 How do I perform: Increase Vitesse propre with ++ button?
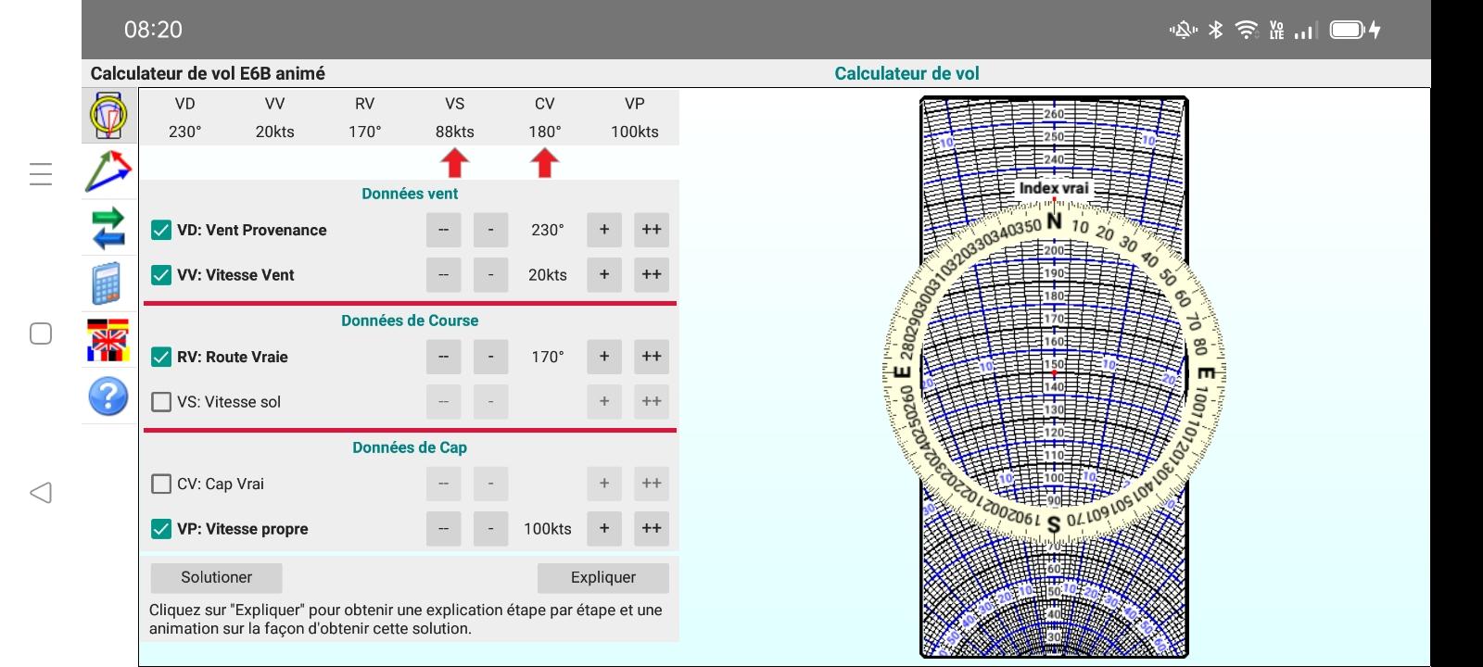652,529
